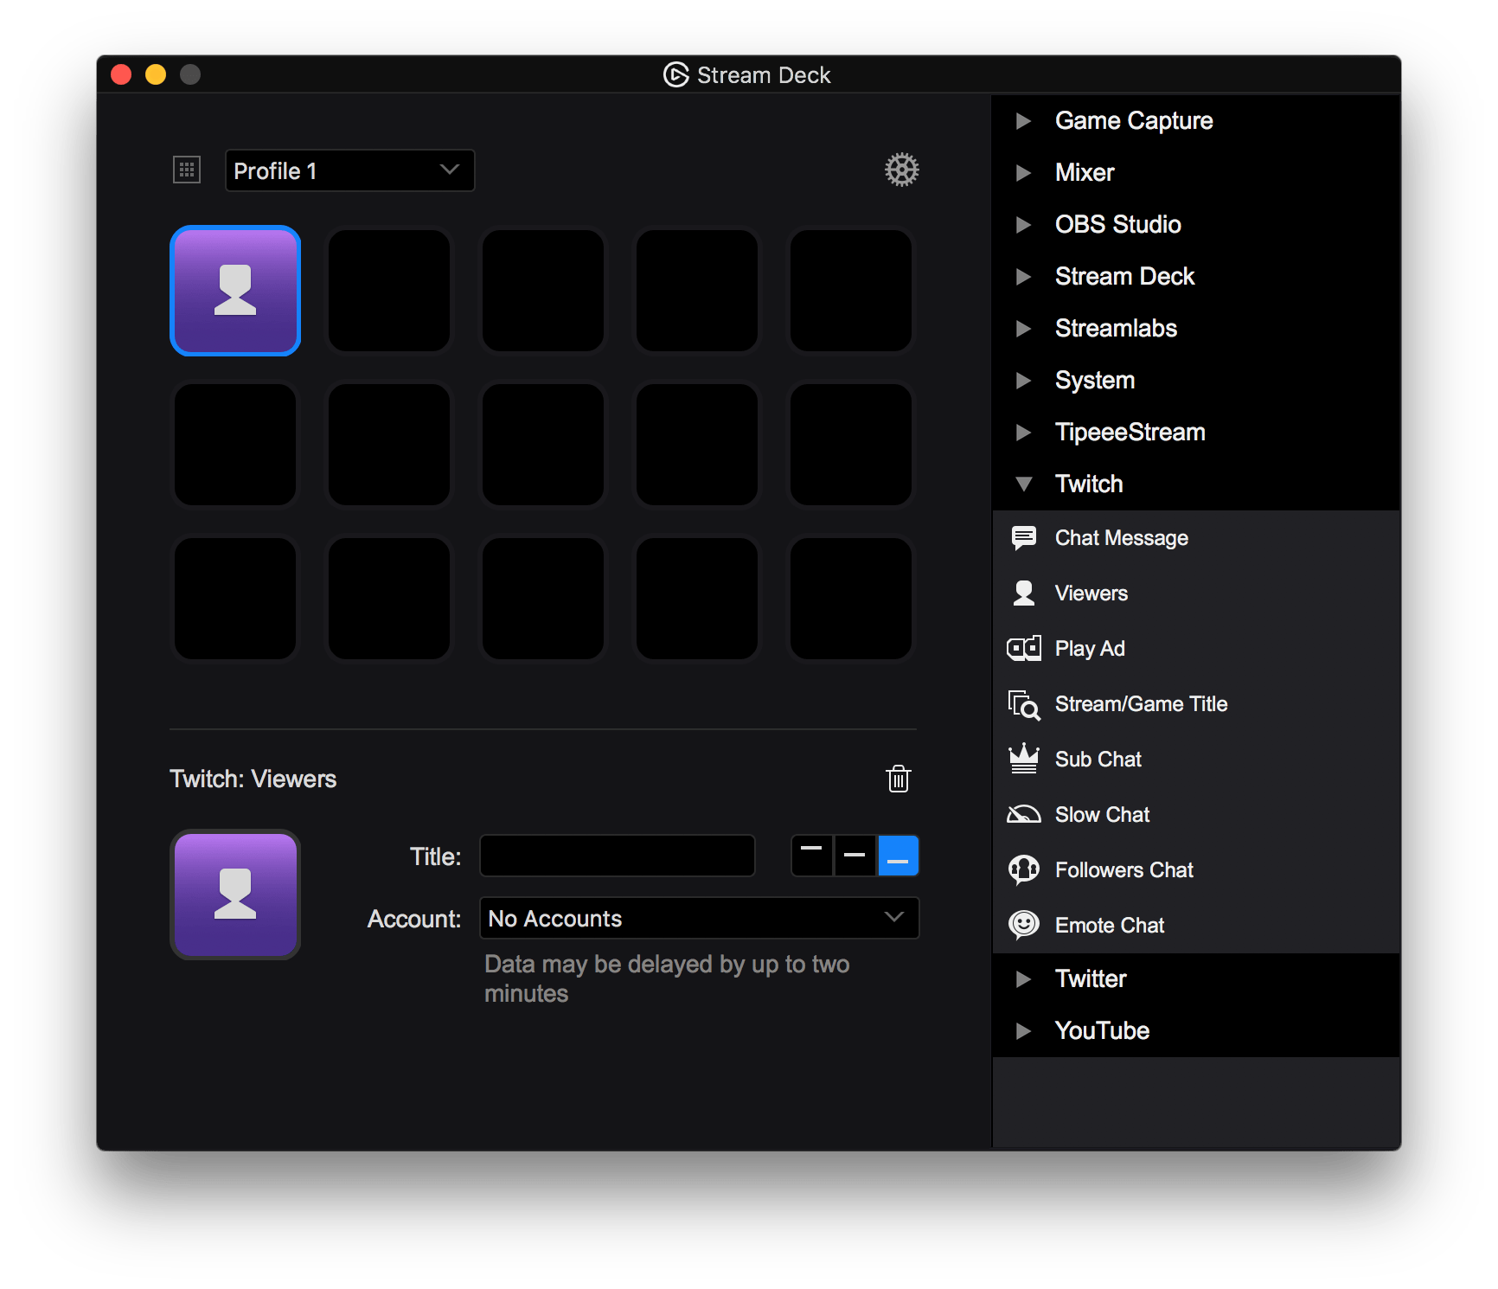Screen dimensions: 1498x1289
Task: Expand the YouTube category
Action: click(x=1023, y=1031)
